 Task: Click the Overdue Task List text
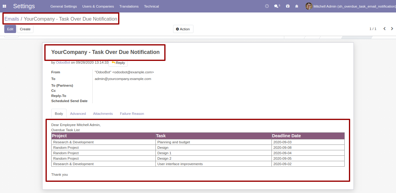point(66,130)
